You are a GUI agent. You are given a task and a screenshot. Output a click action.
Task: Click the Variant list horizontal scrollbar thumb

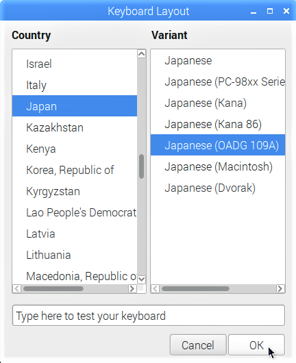tap(195, 288)
